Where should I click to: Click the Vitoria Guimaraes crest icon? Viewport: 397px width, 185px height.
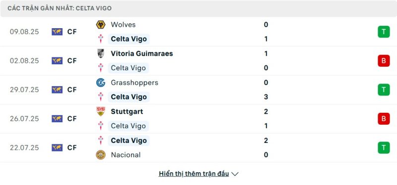click(x=101, y=53)
